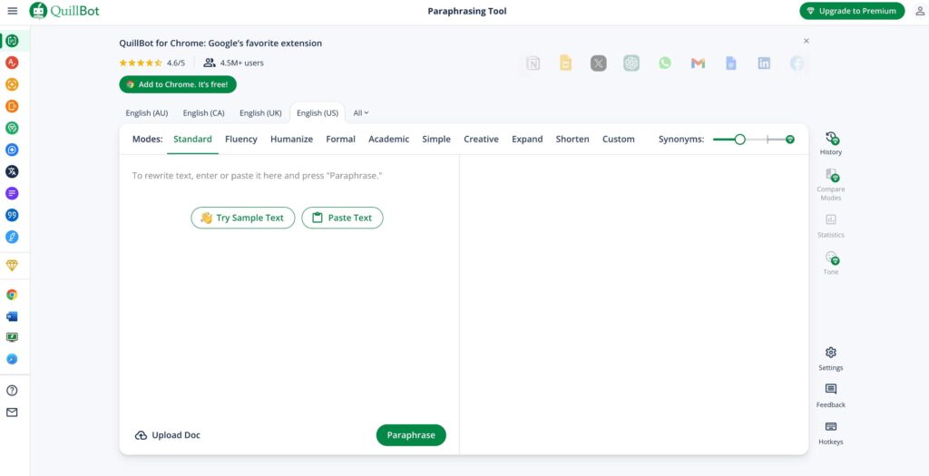Switch to English (UK) tab
This screenshot has height=476, width=929.
click(260, 113)
